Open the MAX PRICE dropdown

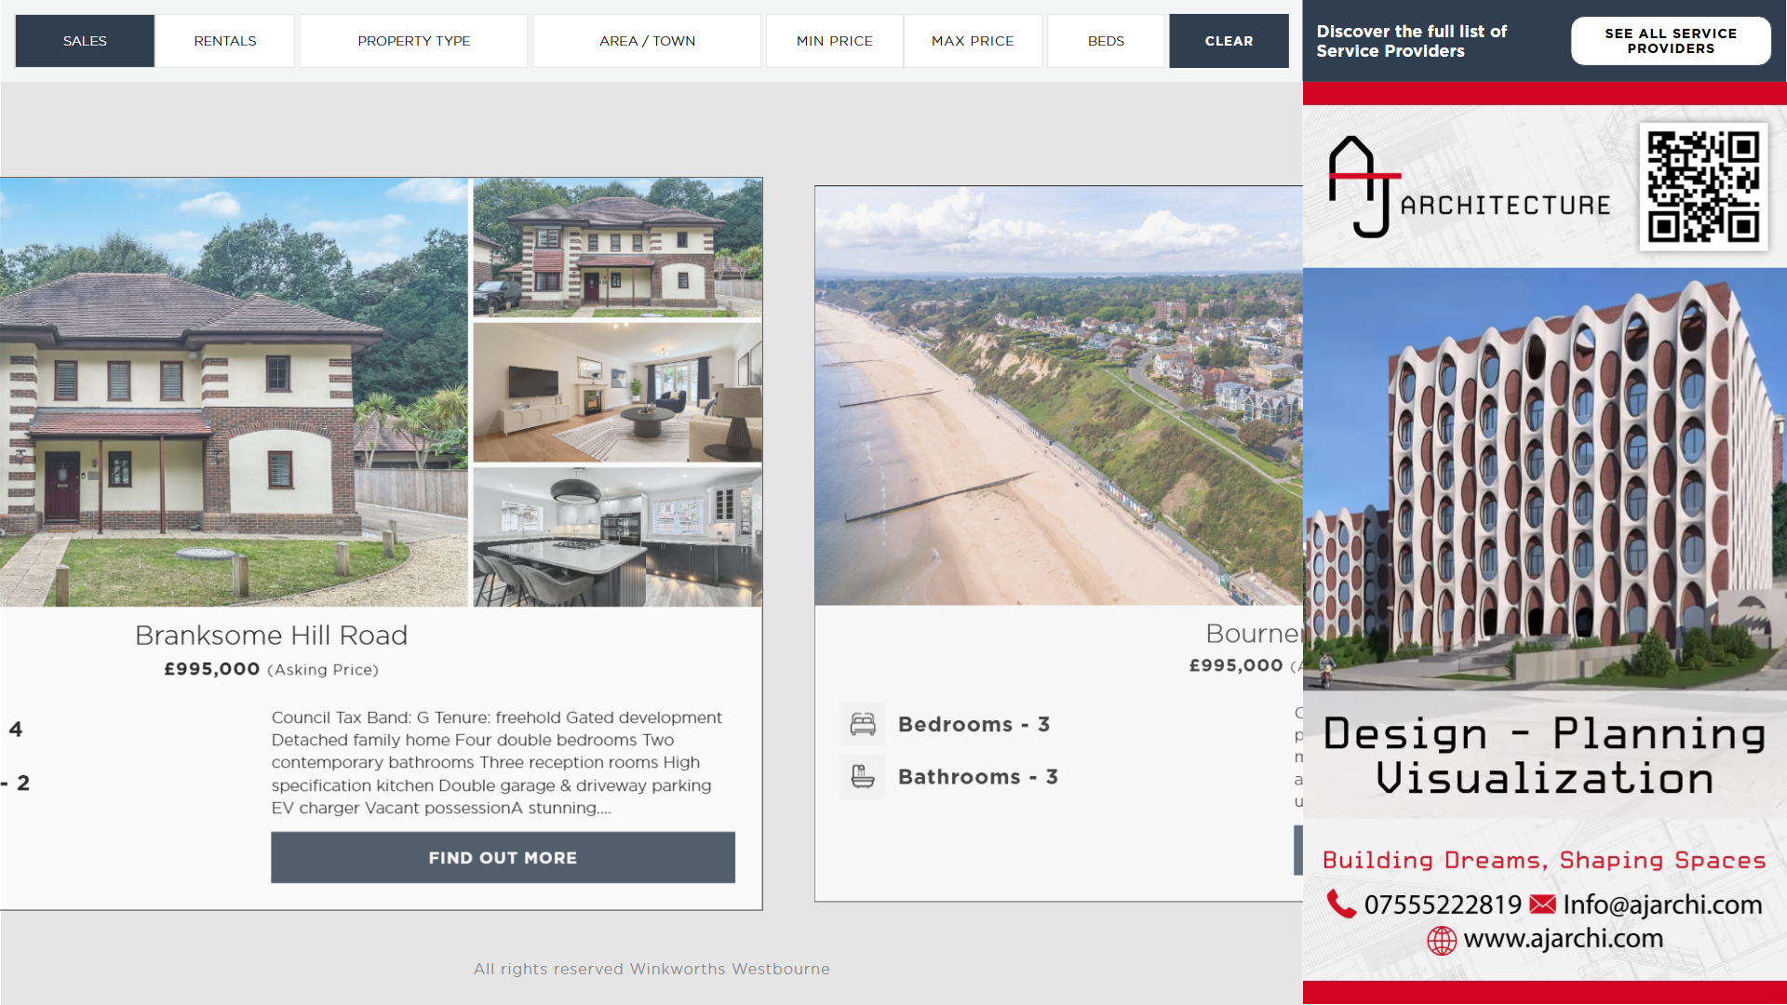973,41
